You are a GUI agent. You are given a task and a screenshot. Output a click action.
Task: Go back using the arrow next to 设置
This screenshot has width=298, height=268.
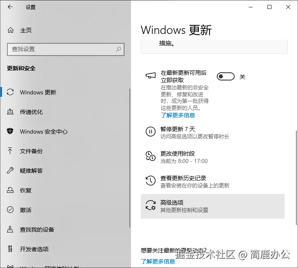click(x=10, y=7)
